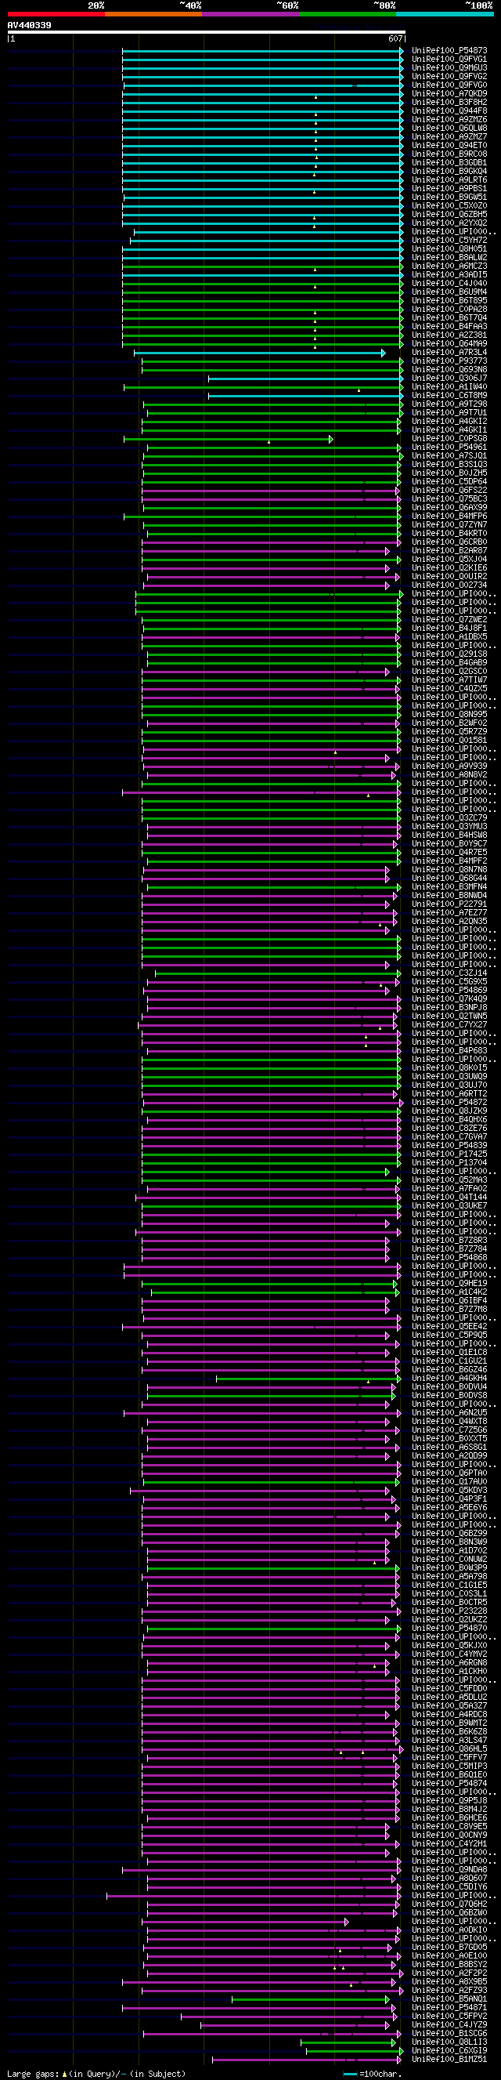Select label UniRef100_B9RC08
This screenshot has width=501, height=2080.
[449, 154]
